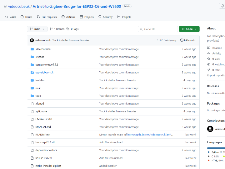Click the star icon showing 0 stars
This screenshot has width=225, height=169.
tap(209, 59)
